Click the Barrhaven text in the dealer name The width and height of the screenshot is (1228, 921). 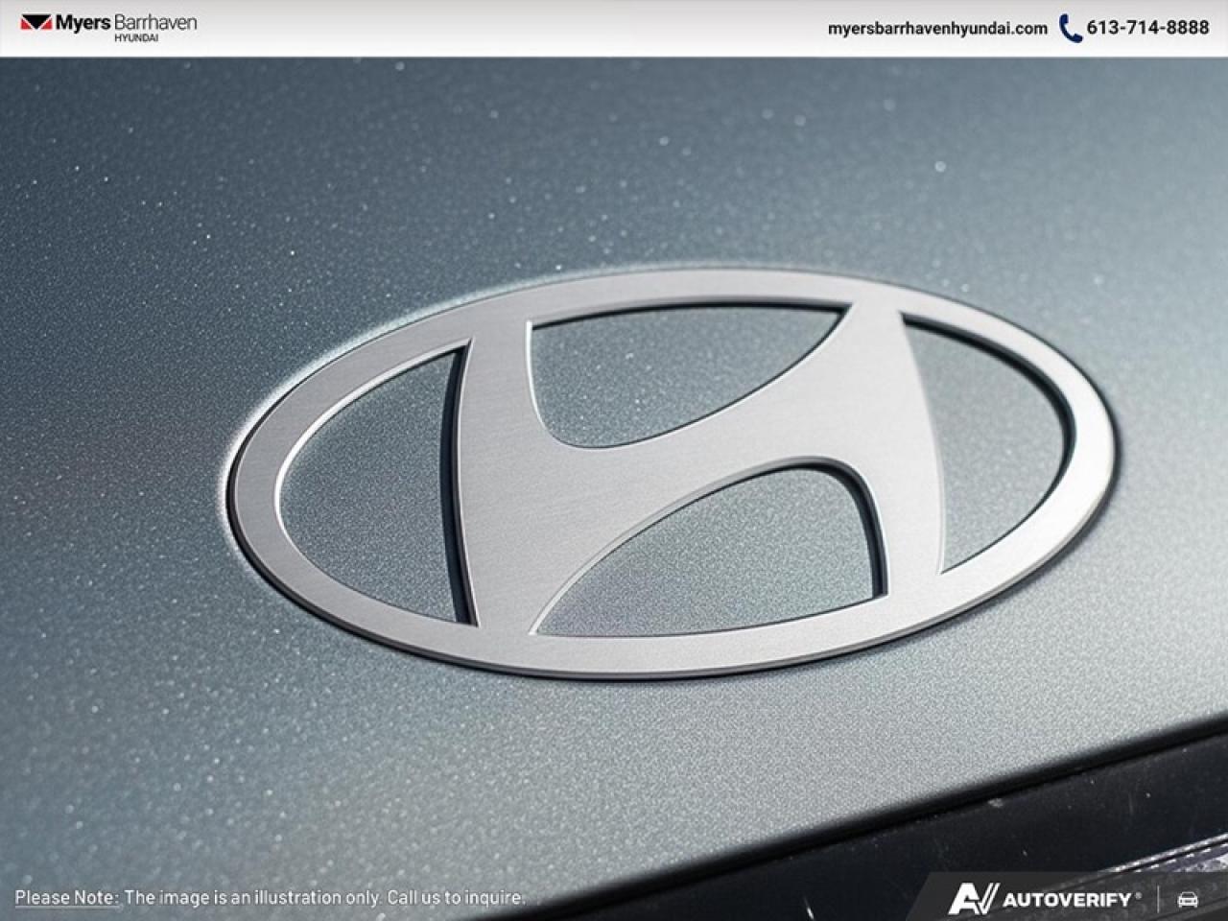[x=153, y=23]
